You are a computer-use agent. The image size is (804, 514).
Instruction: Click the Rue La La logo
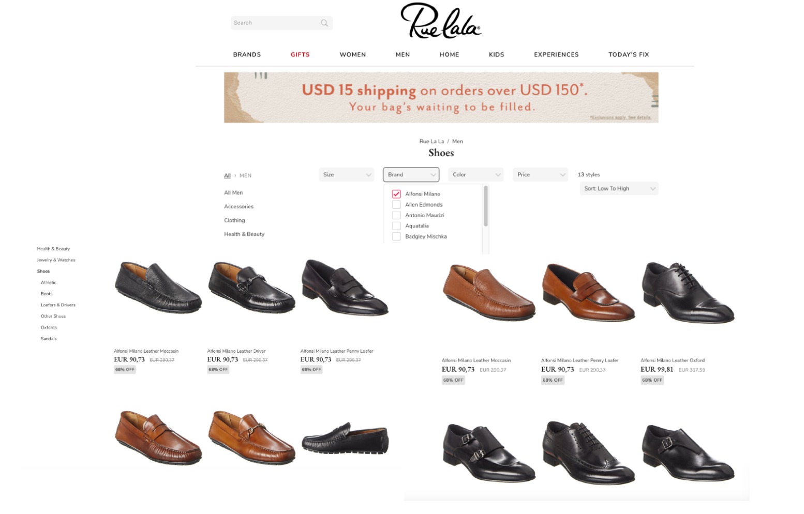coord(441,21)
